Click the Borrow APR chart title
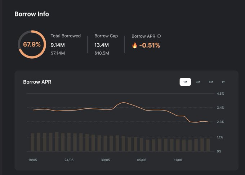This screenshot has width=245, height=175. tap(37, 82)
